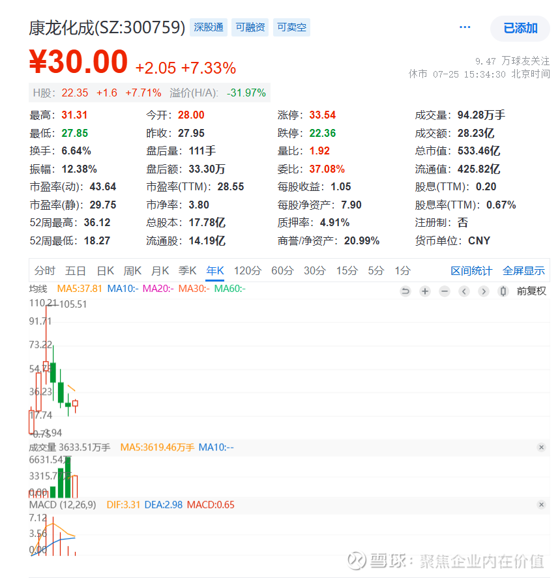Click the MA5:3619.46万手 volume label
560x578 pixels.
[157, 448]
